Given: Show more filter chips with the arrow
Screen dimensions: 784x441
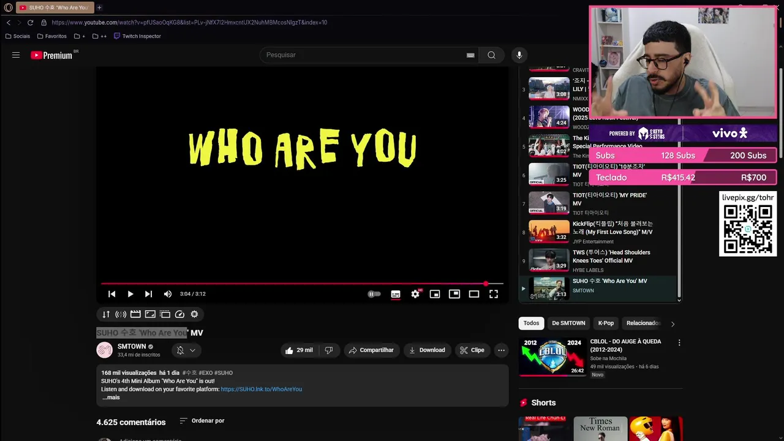Looking at the screenshot, I should (x=673, y=324).
